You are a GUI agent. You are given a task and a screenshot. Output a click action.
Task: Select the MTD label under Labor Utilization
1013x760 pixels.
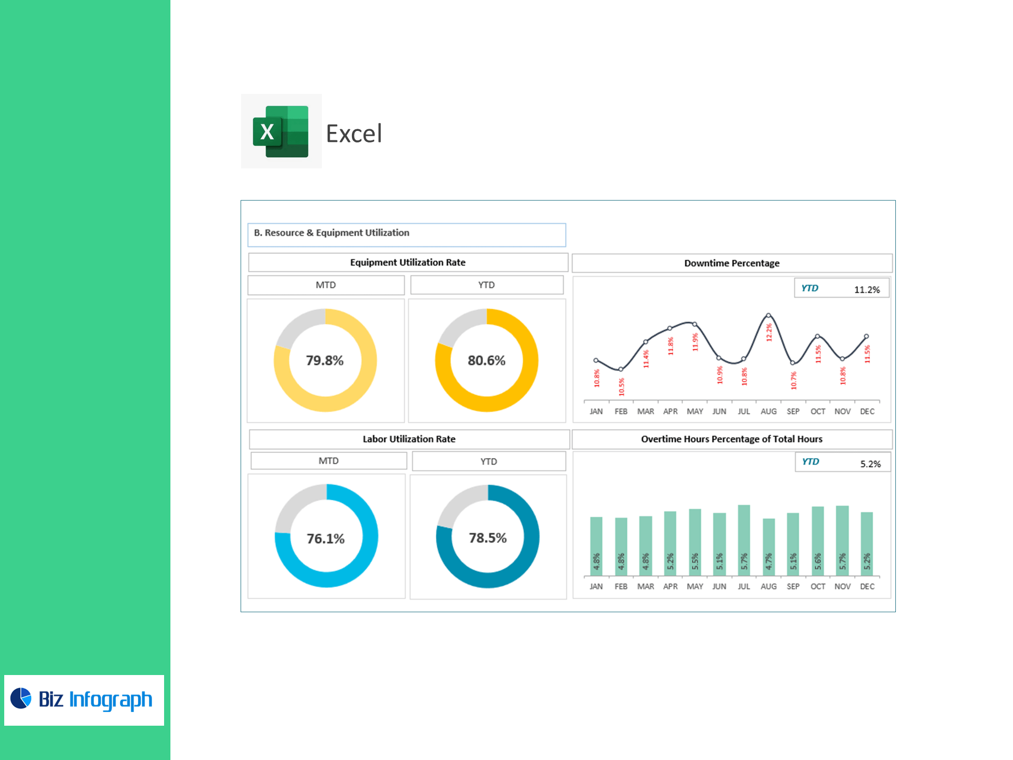coord(328,461)
